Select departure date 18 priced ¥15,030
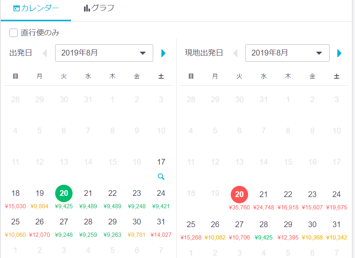Viewport: 355px width, 258px height. pyautogui.click(x=15, y=199)
